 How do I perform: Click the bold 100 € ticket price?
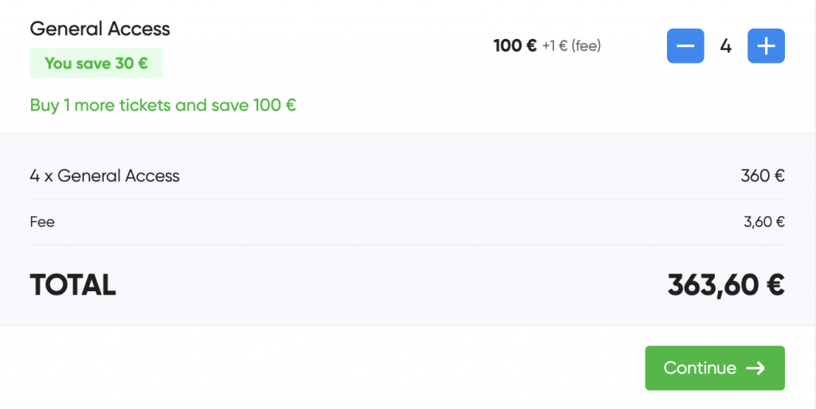pos(515,45)
